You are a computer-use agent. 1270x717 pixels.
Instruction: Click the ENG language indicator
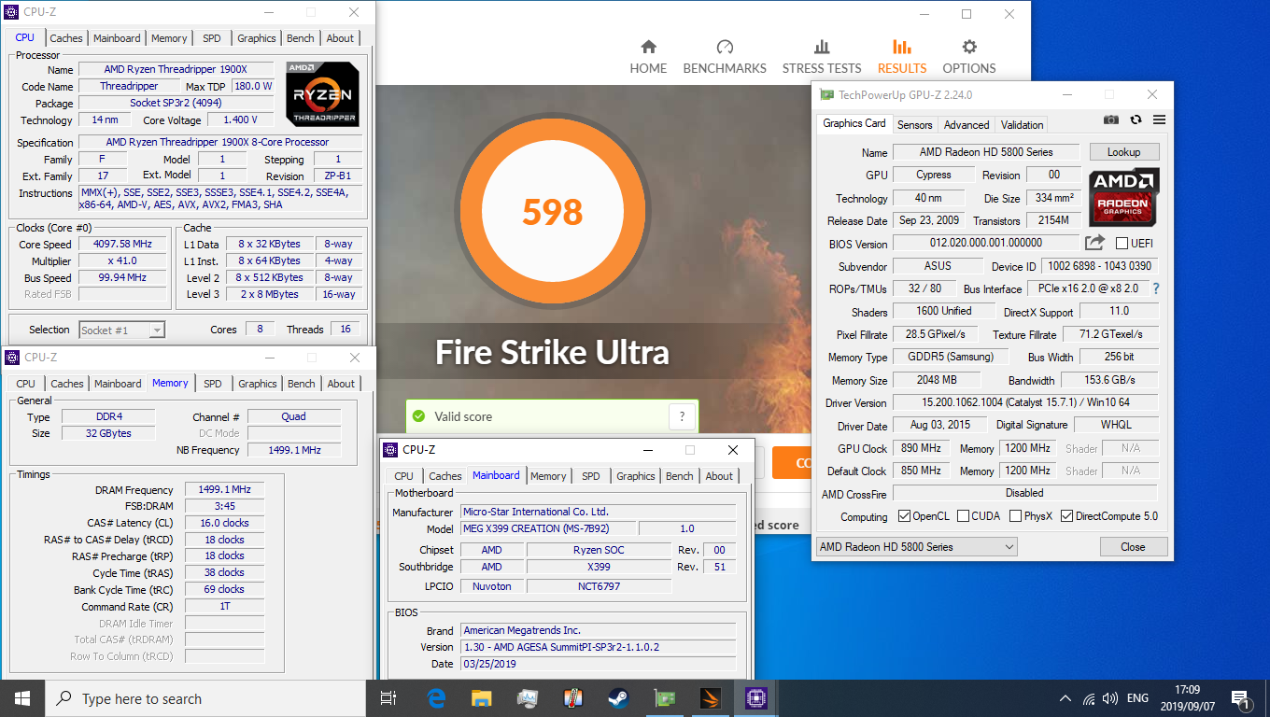[x=1137, y=698]
